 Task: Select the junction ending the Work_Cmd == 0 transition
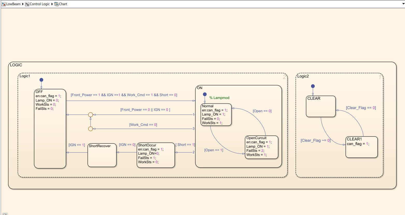pos(91,129)
